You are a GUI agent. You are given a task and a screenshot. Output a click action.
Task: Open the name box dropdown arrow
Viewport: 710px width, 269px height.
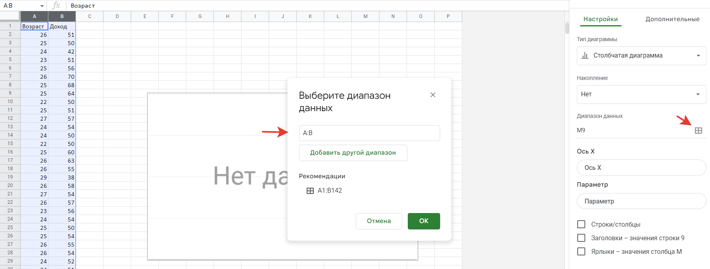[x=42, y=6]
